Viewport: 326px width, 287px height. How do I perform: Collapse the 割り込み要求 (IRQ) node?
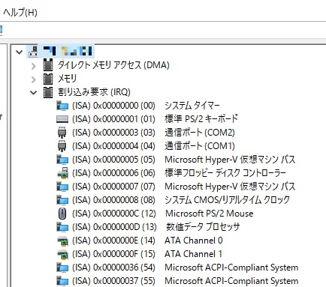[x=33, y=93]
